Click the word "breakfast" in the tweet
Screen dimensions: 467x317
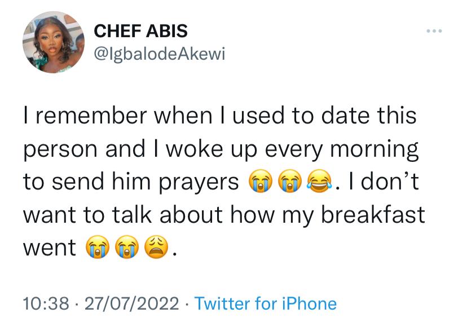pos(373,214)
